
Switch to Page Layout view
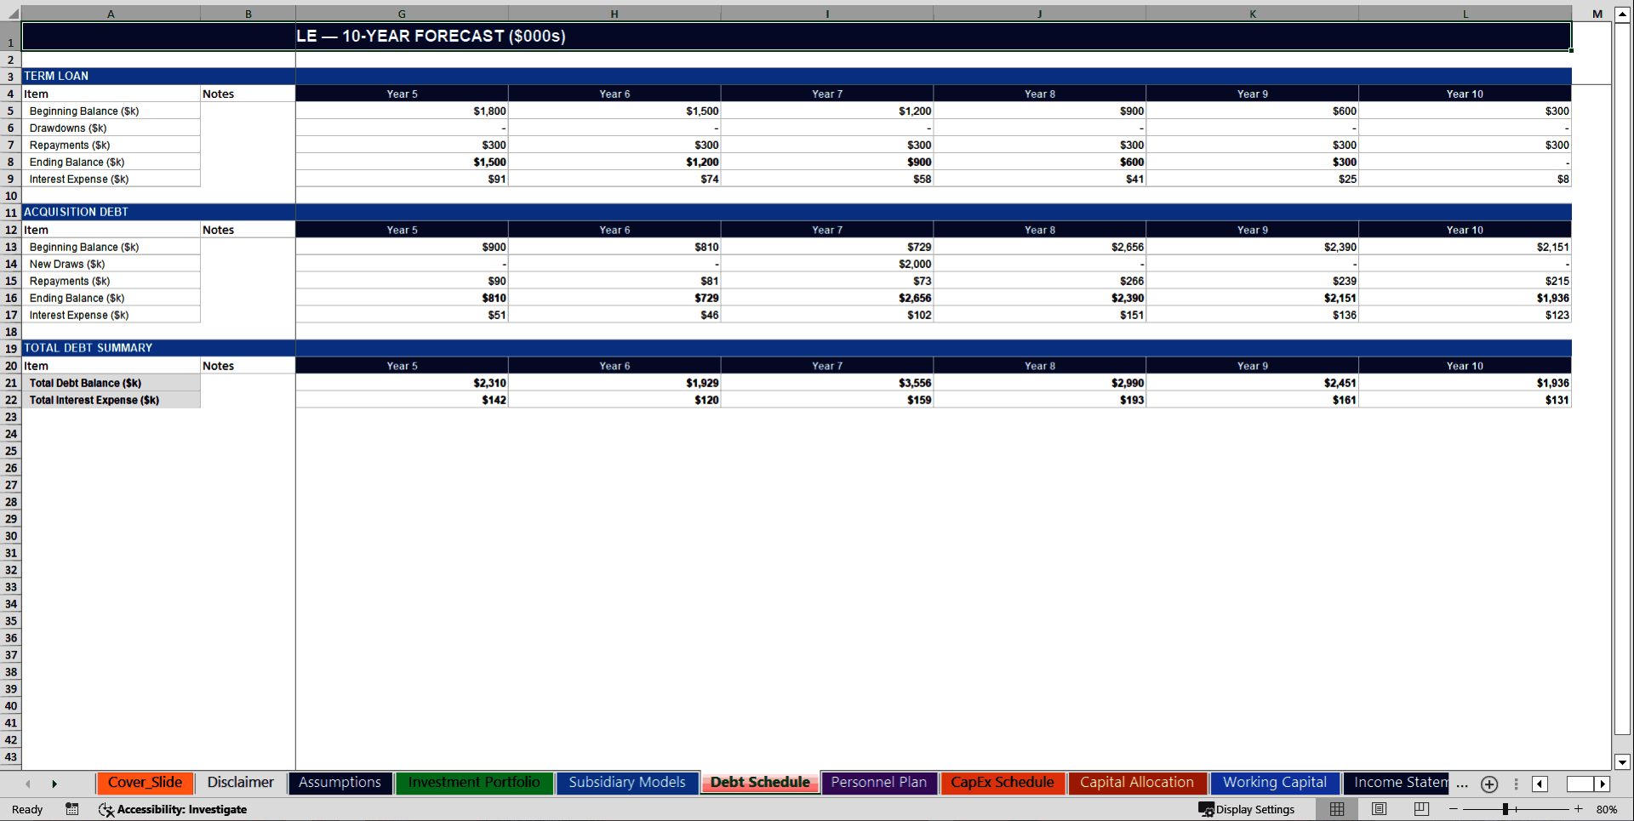tap(1379, 809)
